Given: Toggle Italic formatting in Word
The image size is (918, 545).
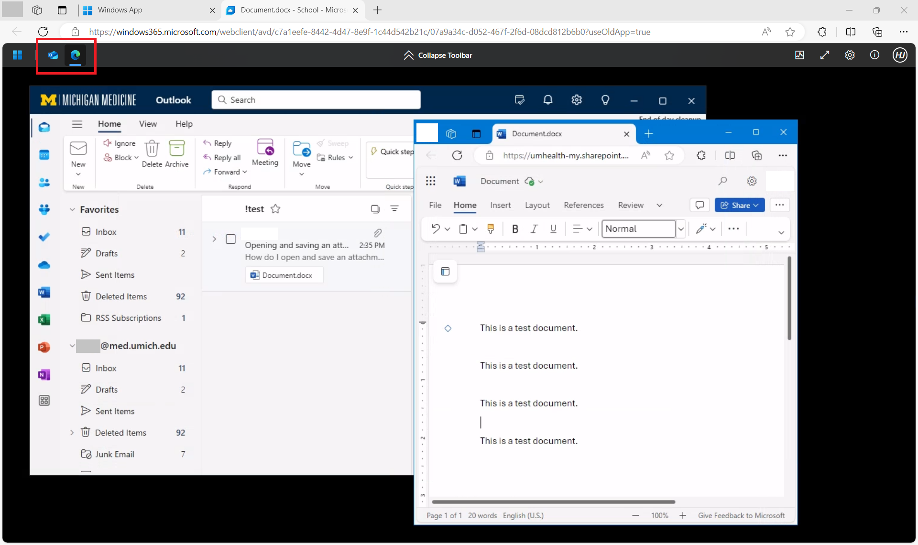Looking at the screenshot, I should (534, 229).
